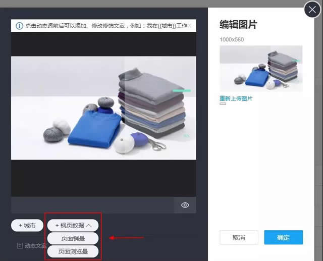Dismiss the dynamic word tip banner
This screenshot has height=261, width=323.
point(191,25)
